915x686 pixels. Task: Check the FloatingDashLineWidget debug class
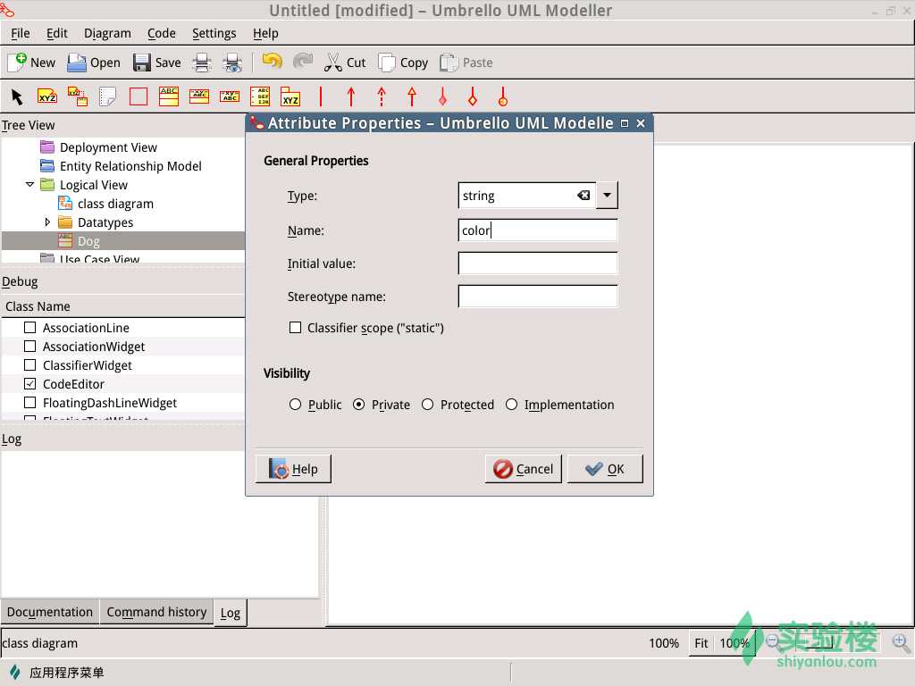[29, 403]
